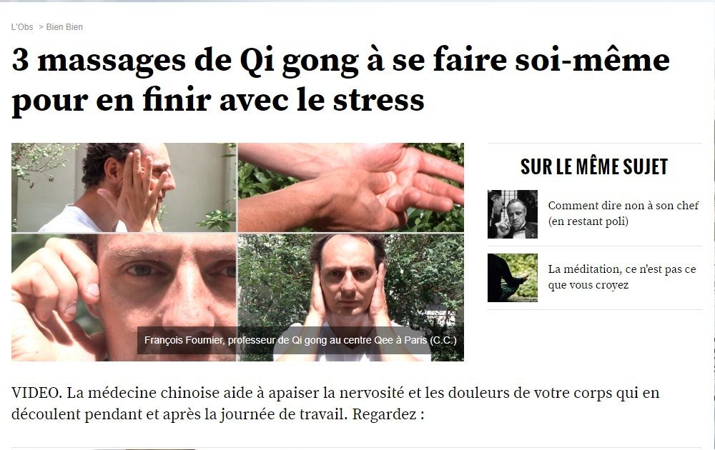Go to the Bien Bien section breadcrumb
Screen dimensions: 715x450
click(64, 27)
